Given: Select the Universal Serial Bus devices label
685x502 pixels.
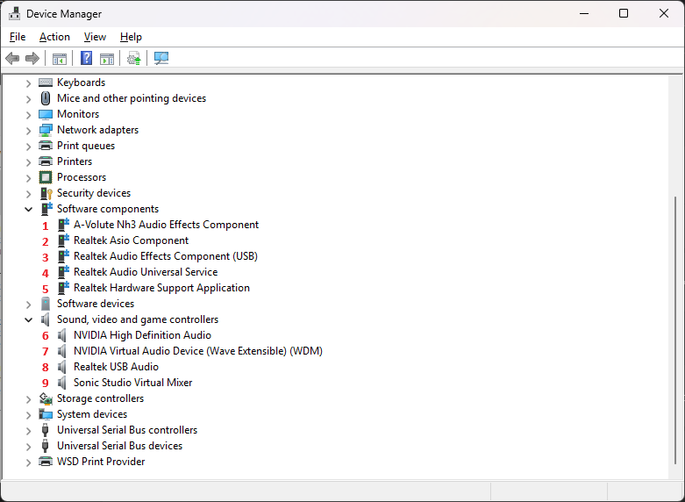Looking at the screenshot, I should (119, 446).
